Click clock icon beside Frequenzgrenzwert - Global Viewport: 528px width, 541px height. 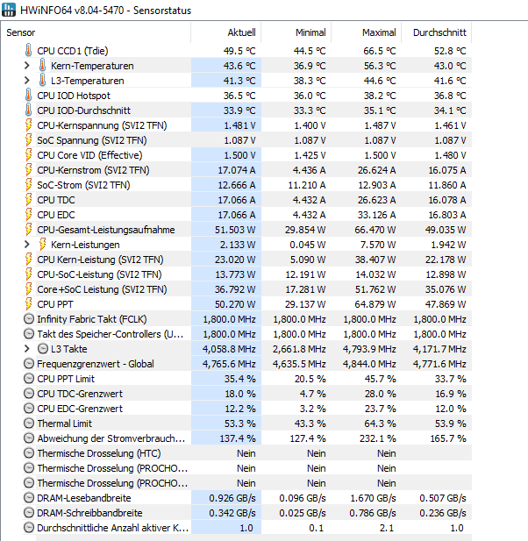pyautogui.click(x=29, y=364)
